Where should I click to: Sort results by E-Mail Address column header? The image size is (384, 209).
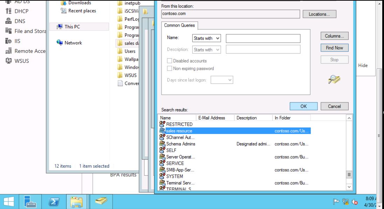click(x=215, y=118)
